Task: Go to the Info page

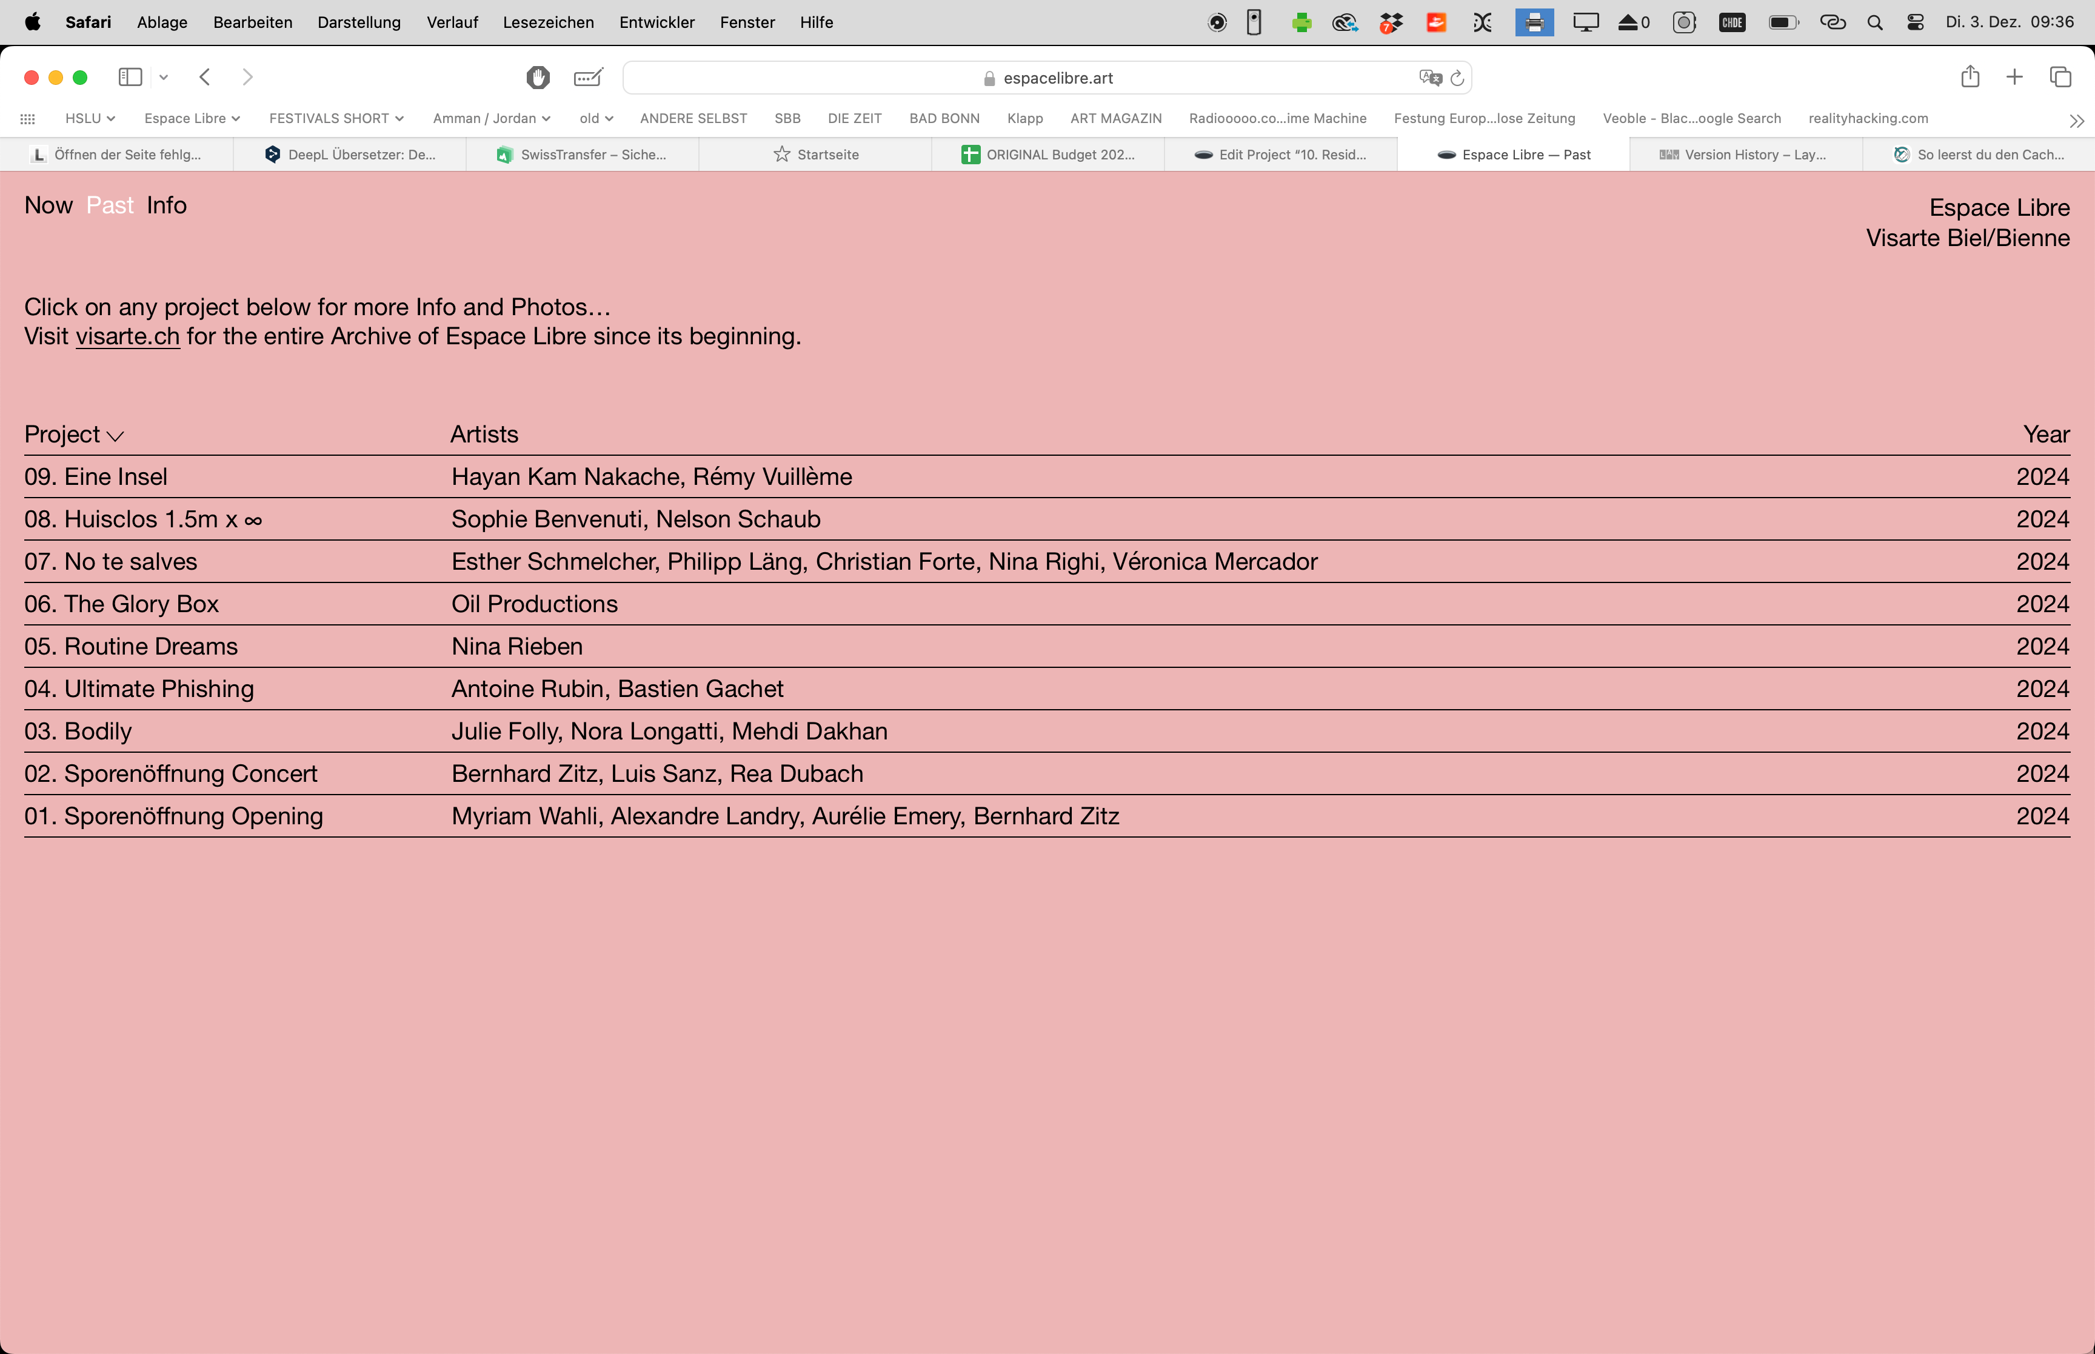Action: 166,205
